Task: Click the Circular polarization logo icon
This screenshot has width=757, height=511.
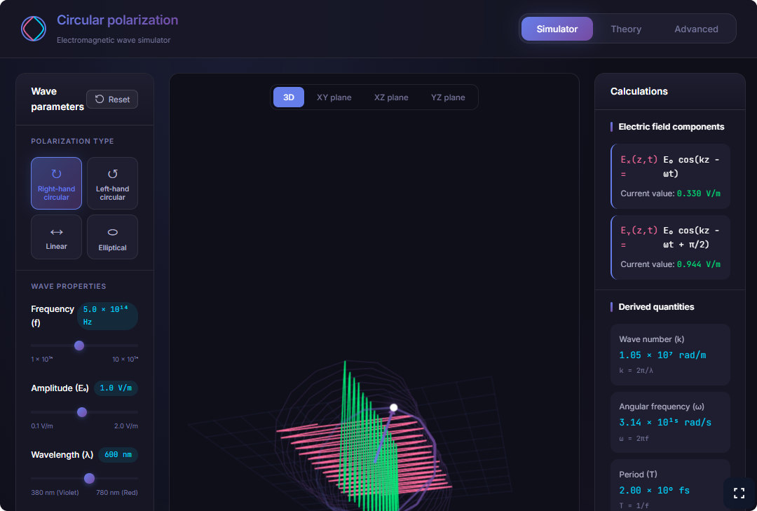Action: (34, 29)
